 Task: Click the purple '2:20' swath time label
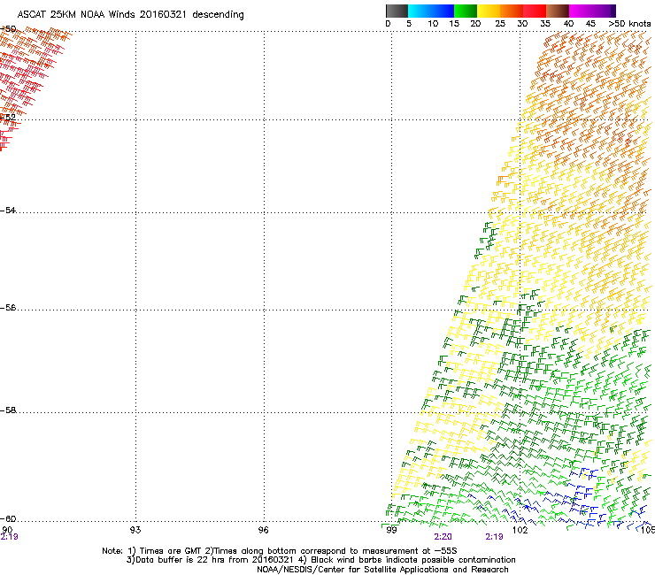[443, 537]
